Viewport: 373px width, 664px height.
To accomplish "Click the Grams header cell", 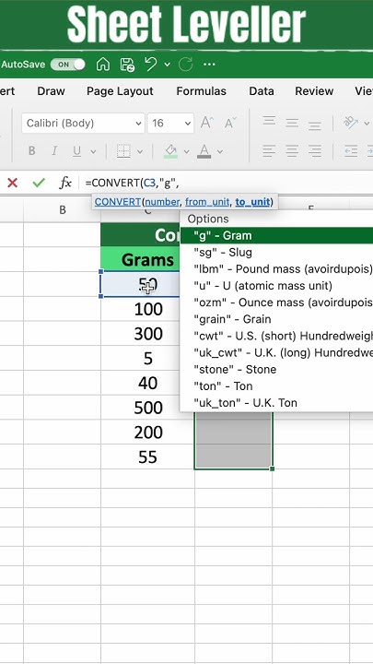I will [140, 259].
